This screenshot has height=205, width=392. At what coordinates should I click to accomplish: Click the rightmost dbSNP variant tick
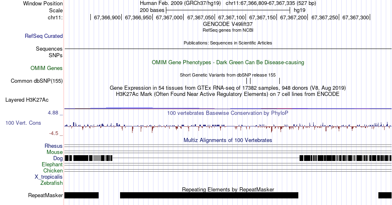279,81
